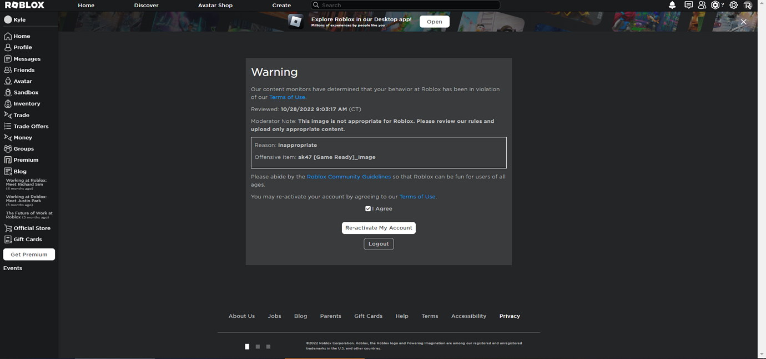
Task: Switch to the Avatar Shop tab
Action: pos(215,5)
